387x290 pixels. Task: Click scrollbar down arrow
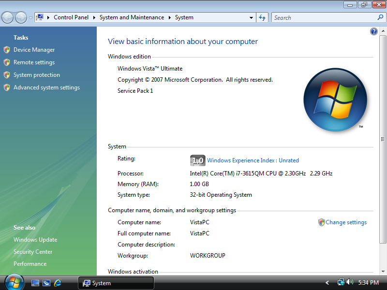[x=383, y=272]
